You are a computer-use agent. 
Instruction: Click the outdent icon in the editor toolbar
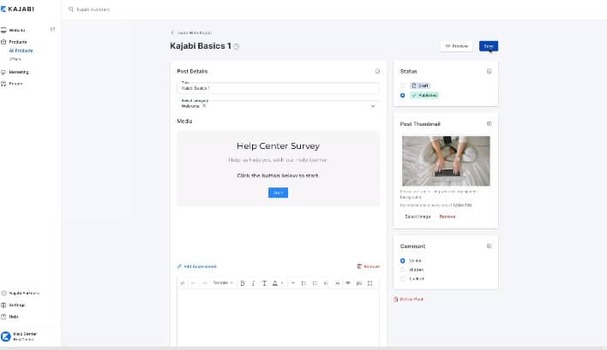coord(326,283)
